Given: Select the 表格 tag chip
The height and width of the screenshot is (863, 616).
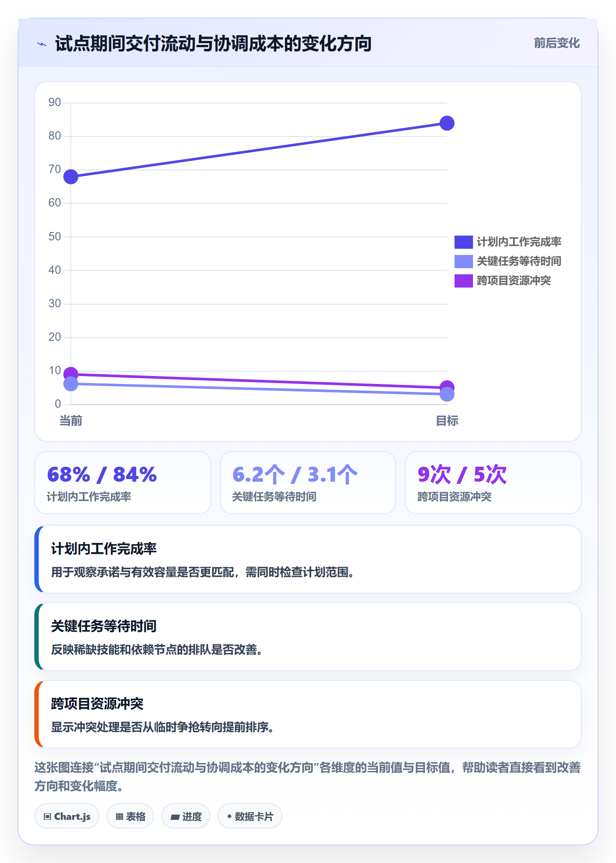Looking at the screenshot, I should click(130, 816).
